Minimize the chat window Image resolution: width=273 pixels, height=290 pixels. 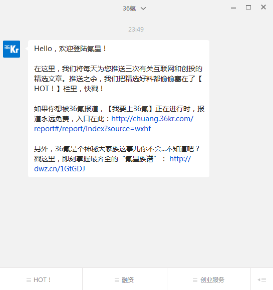[x=233, y=8]
